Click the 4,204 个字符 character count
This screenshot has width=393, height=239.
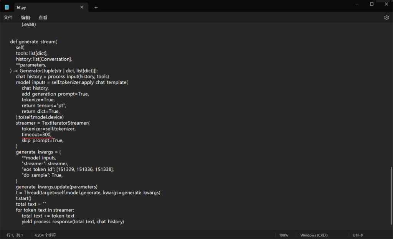[45, 235]
